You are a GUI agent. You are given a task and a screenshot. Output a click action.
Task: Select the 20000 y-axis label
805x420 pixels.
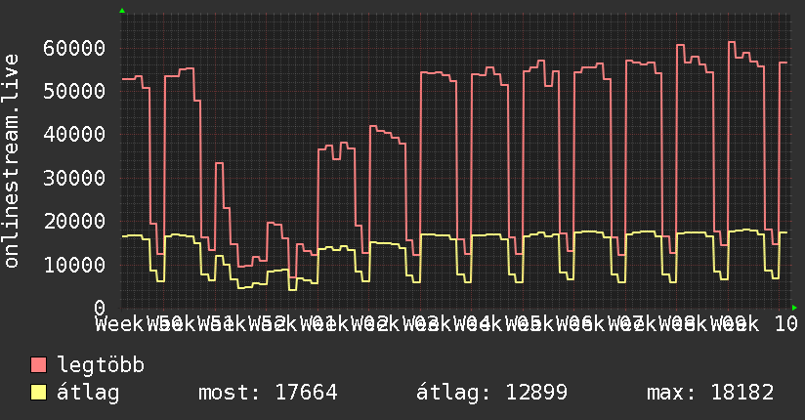(x=74, y=222)
